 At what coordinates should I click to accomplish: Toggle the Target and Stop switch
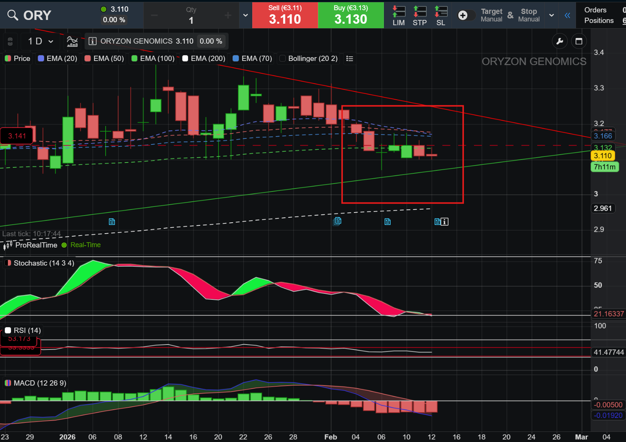pos(466,15)
